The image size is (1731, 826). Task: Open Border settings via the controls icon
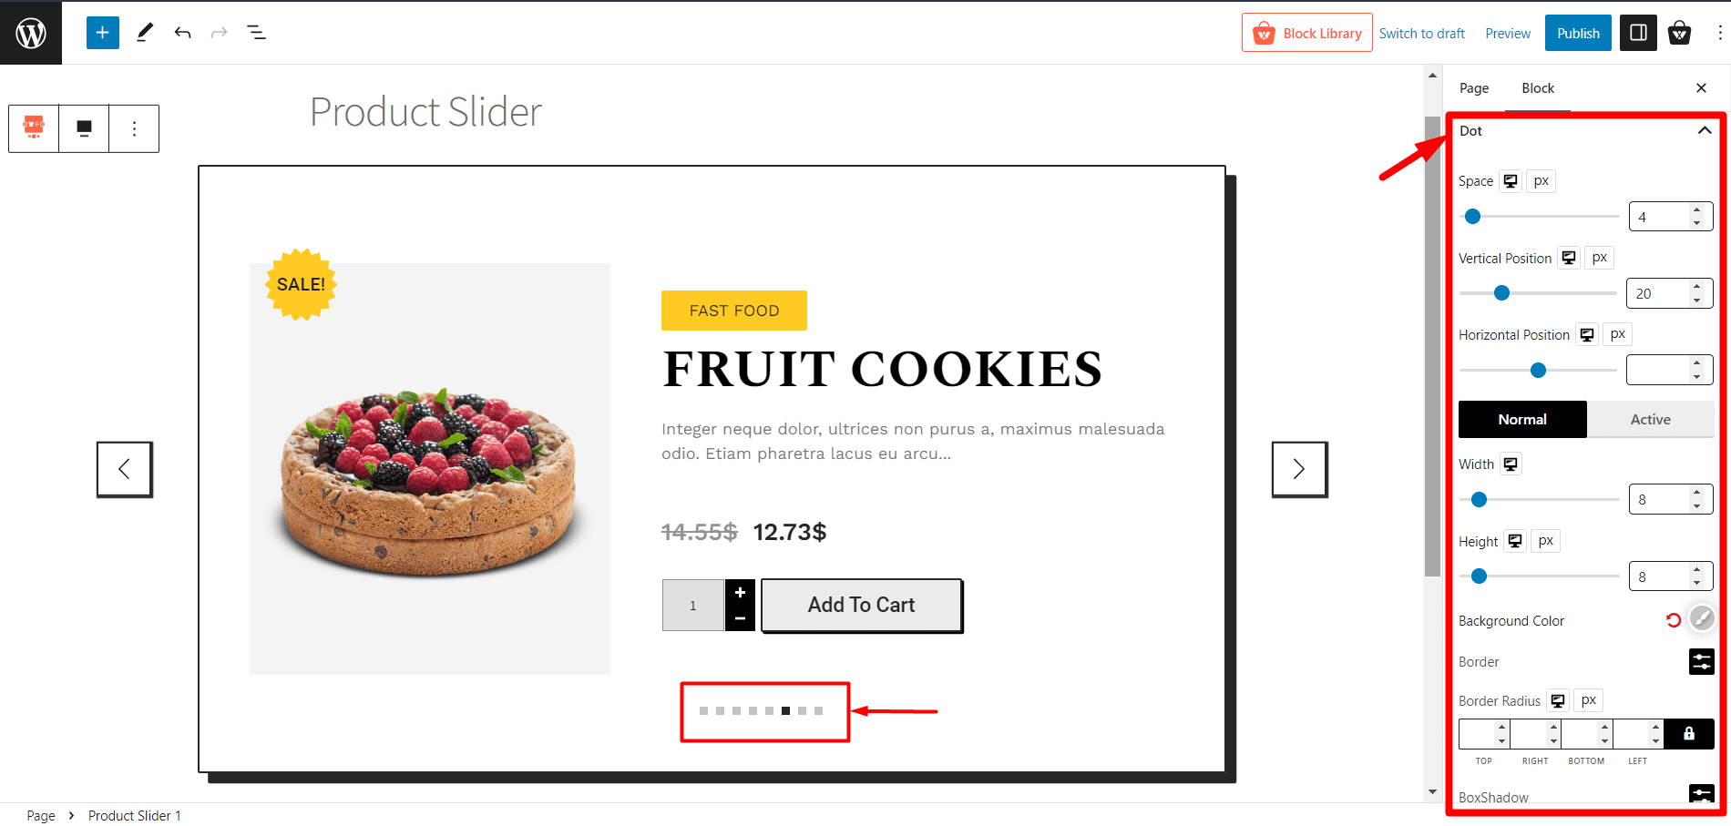[1701, 662]
